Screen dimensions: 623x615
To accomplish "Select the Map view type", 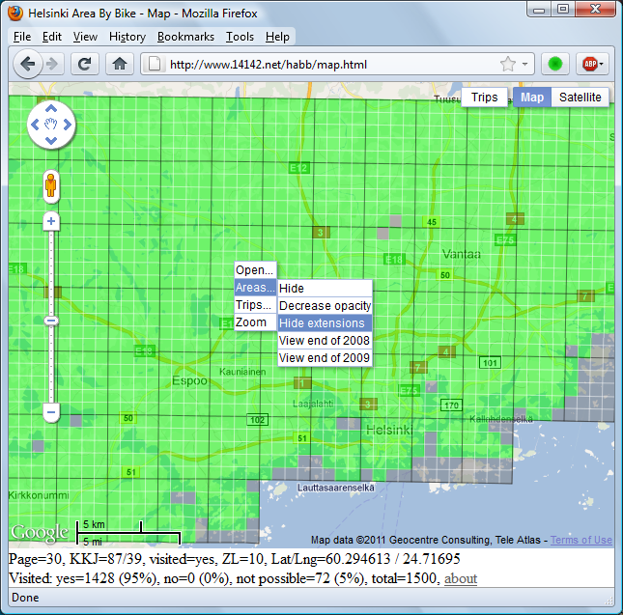I will coord(532,98).
